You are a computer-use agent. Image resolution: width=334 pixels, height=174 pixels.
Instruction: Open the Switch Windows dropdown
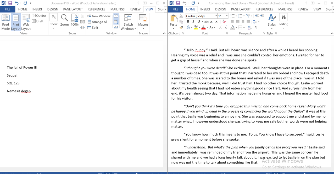[x=128, y=24]
